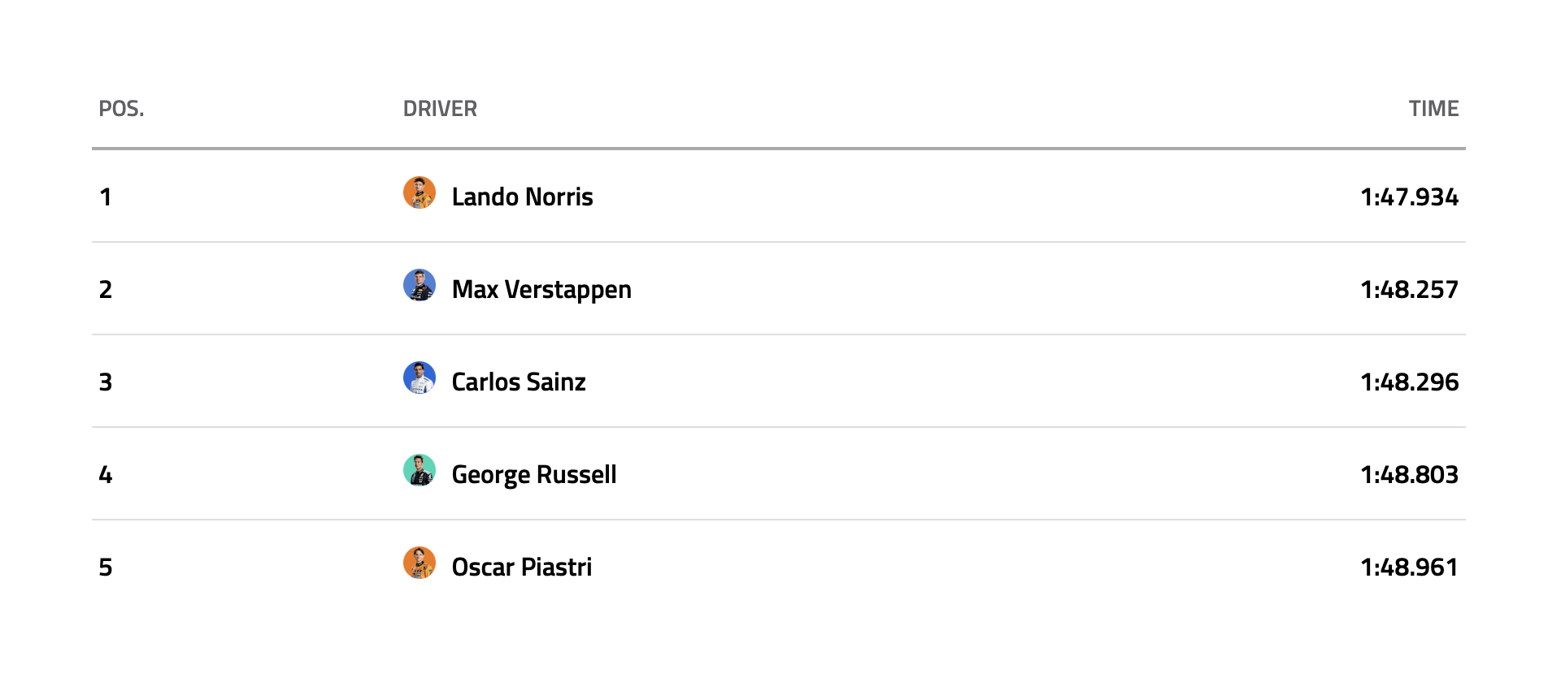1561x682 pixels.
Task: Open the Lando Norris driver link
Action: (x=522, y=197)
